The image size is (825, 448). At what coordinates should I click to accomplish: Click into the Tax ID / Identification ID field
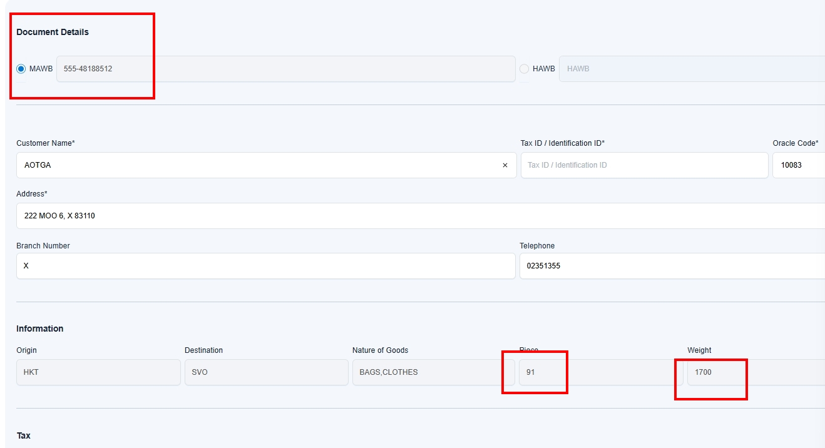(x=643, y=165)
